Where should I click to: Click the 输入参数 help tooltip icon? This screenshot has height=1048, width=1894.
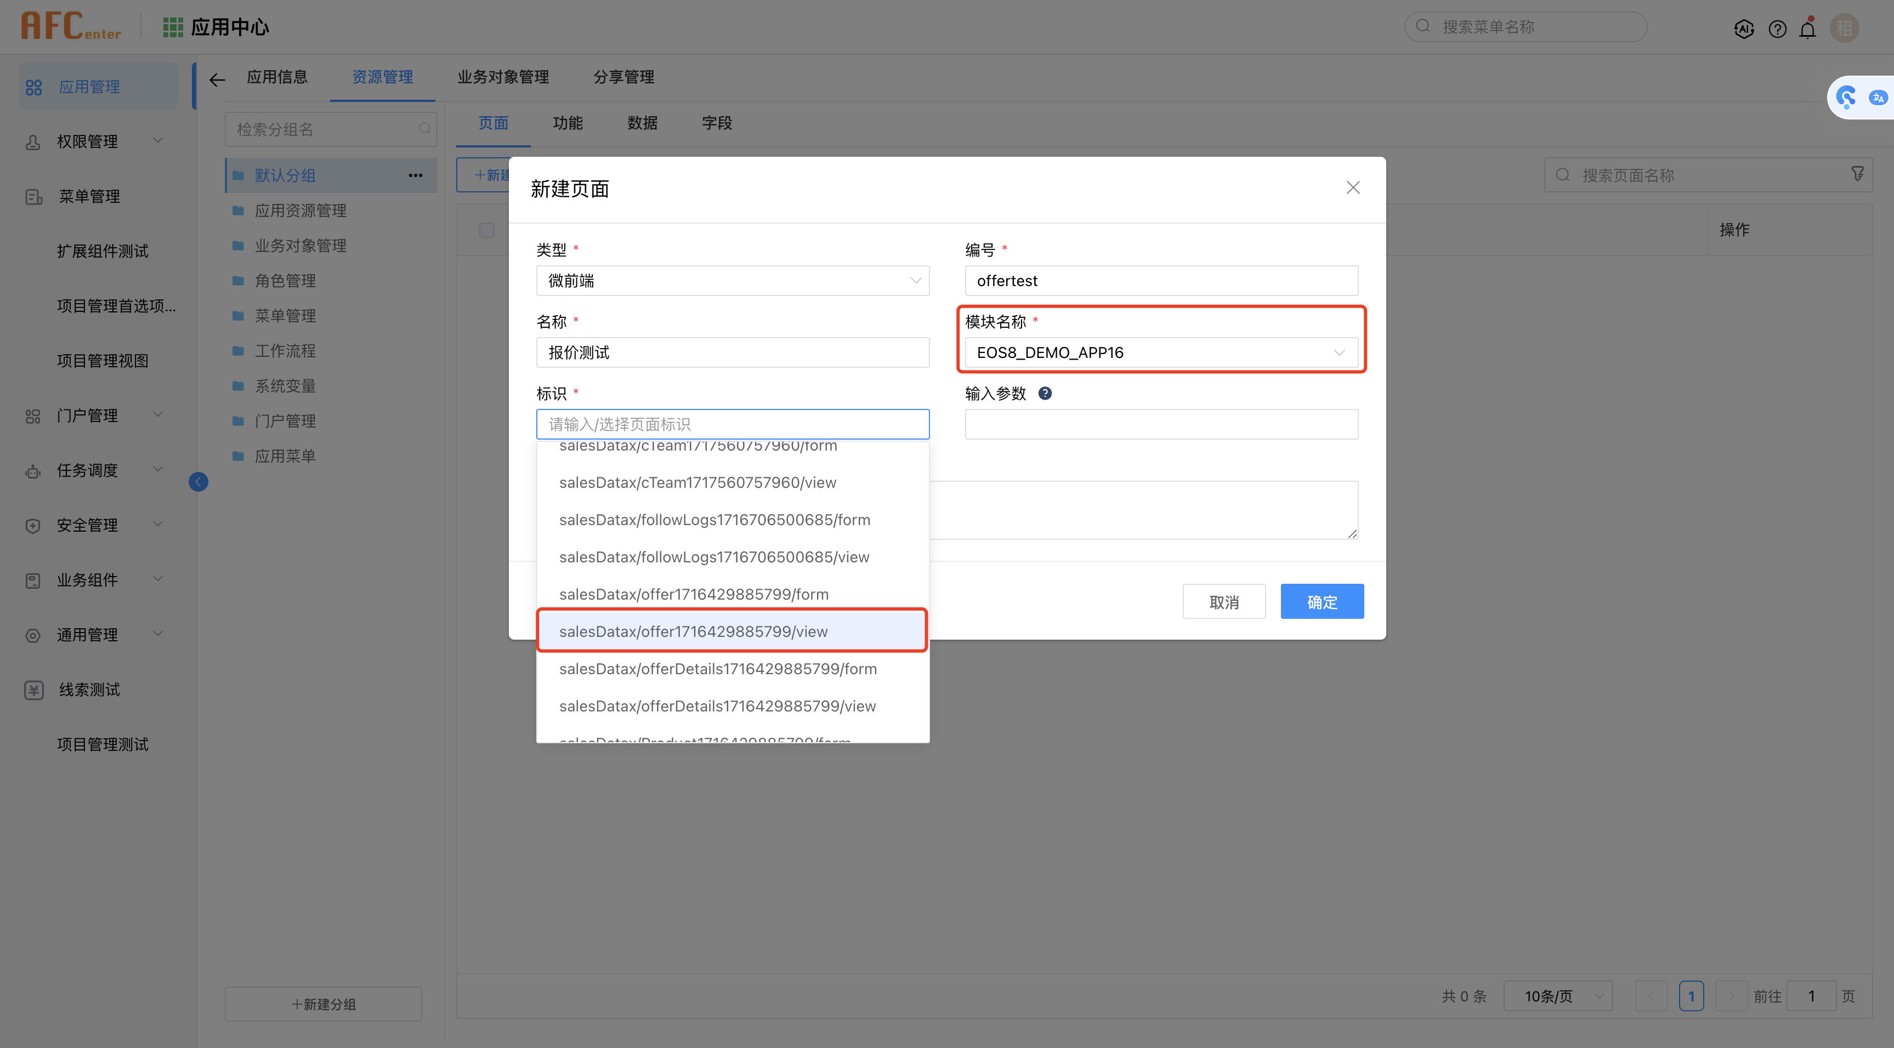click(x=1045, y=393)
